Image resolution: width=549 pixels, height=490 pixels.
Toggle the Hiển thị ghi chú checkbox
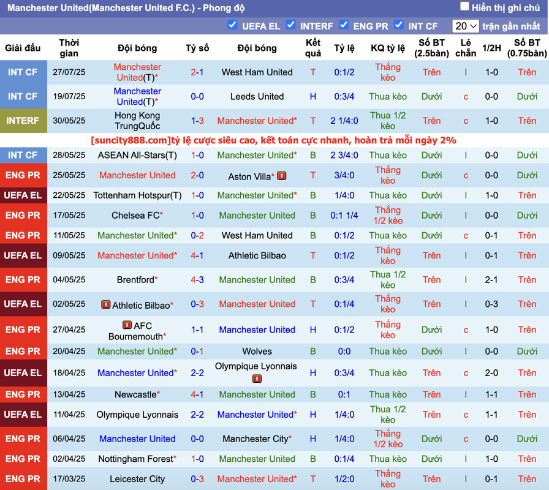[464, 6]
